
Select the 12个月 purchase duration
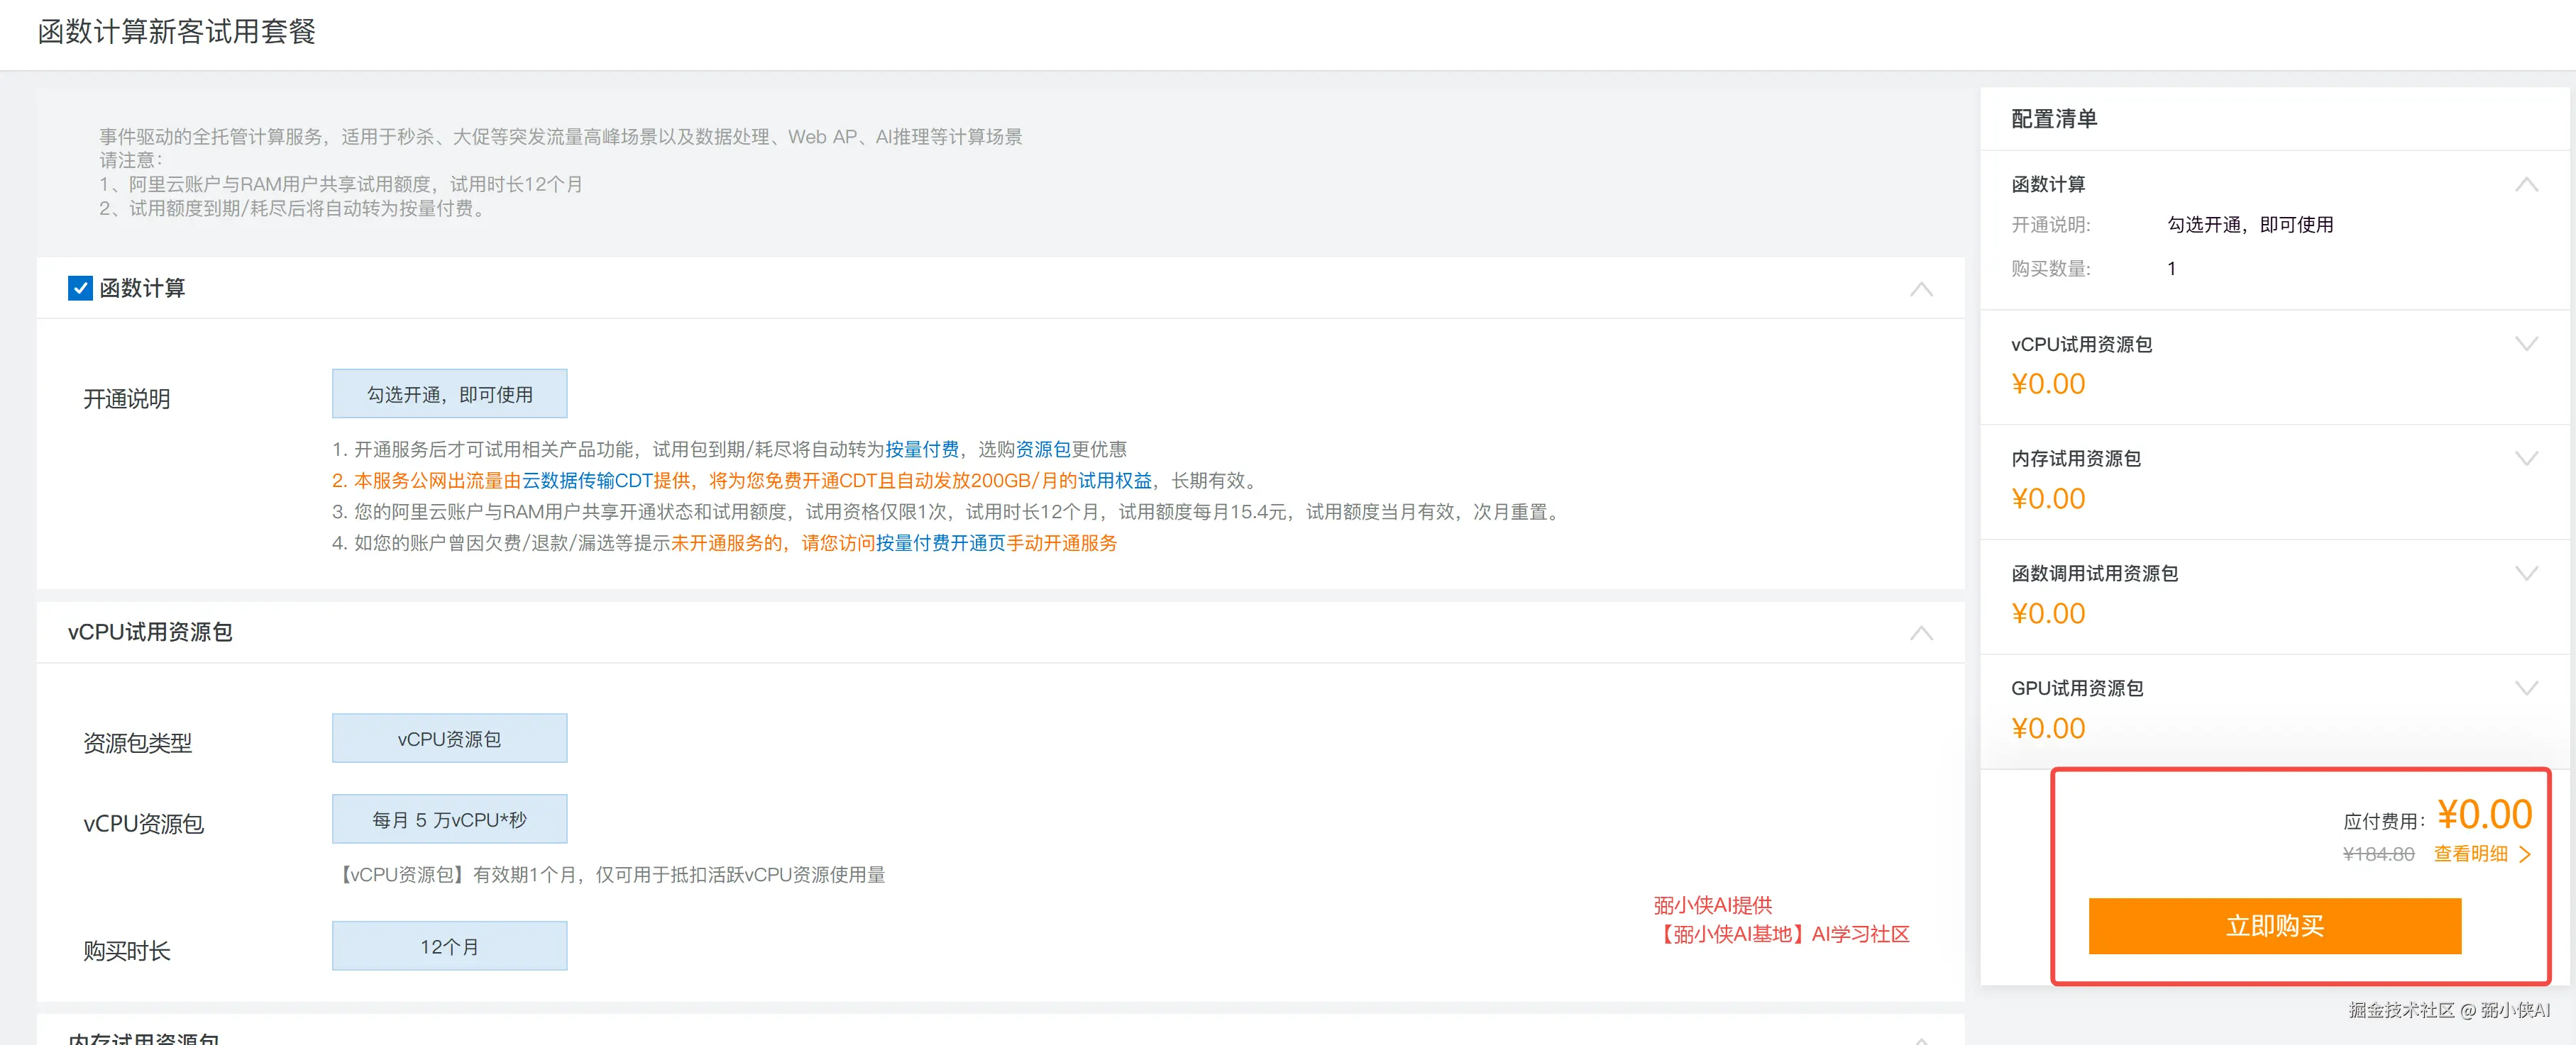(449, 947)
